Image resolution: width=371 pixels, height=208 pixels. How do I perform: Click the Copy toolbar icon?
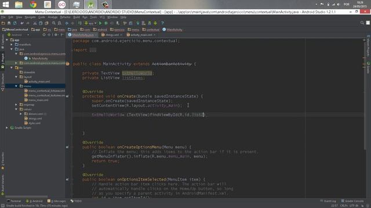41,23
